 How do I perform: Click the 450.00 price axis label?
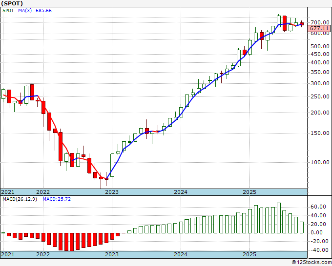(x=320, y=54)
